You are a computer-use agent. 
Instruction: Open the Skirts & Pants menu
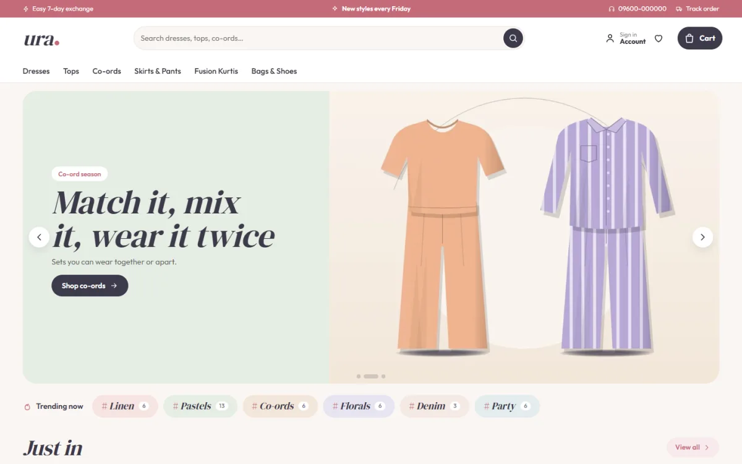[158, 71]
